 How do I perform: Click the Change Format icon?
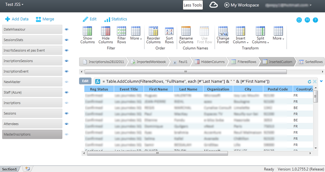(x=223, y=31)
